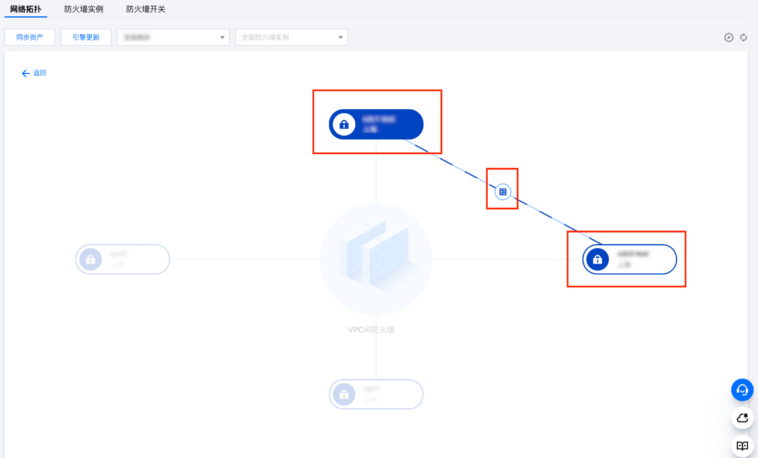Click the lock icon in top VPC node
This screenshot has width=758, height=458.
[x=344, y=125]
